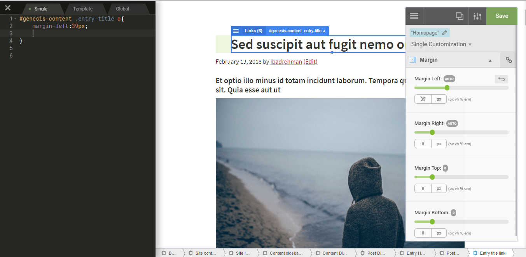
Task: Change the Margin Left px unit
Action: [x=439, y=99]
